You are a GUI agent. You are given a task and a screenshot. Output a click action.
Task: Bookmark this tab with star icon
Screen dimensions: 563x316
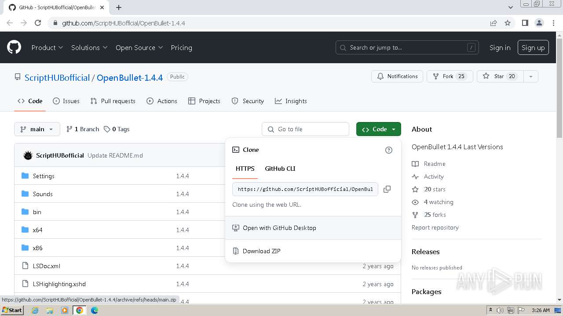pyautogui.click(x=508, y=23)
